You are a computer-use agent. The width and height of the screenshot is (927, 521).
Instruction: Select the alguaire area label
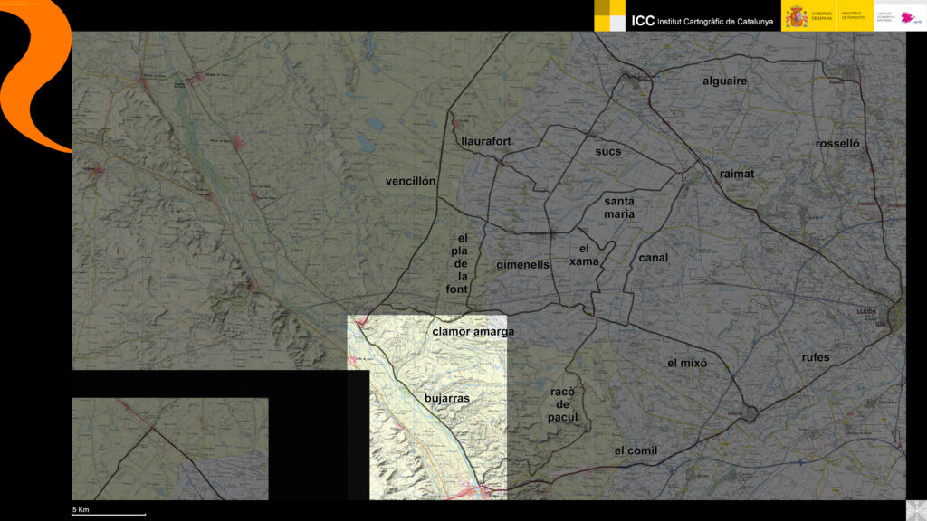coord(725,81)
